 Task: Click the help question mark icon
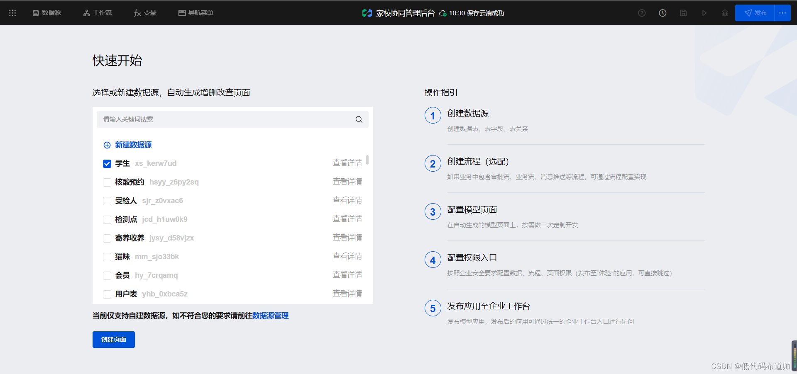point(642,13)
